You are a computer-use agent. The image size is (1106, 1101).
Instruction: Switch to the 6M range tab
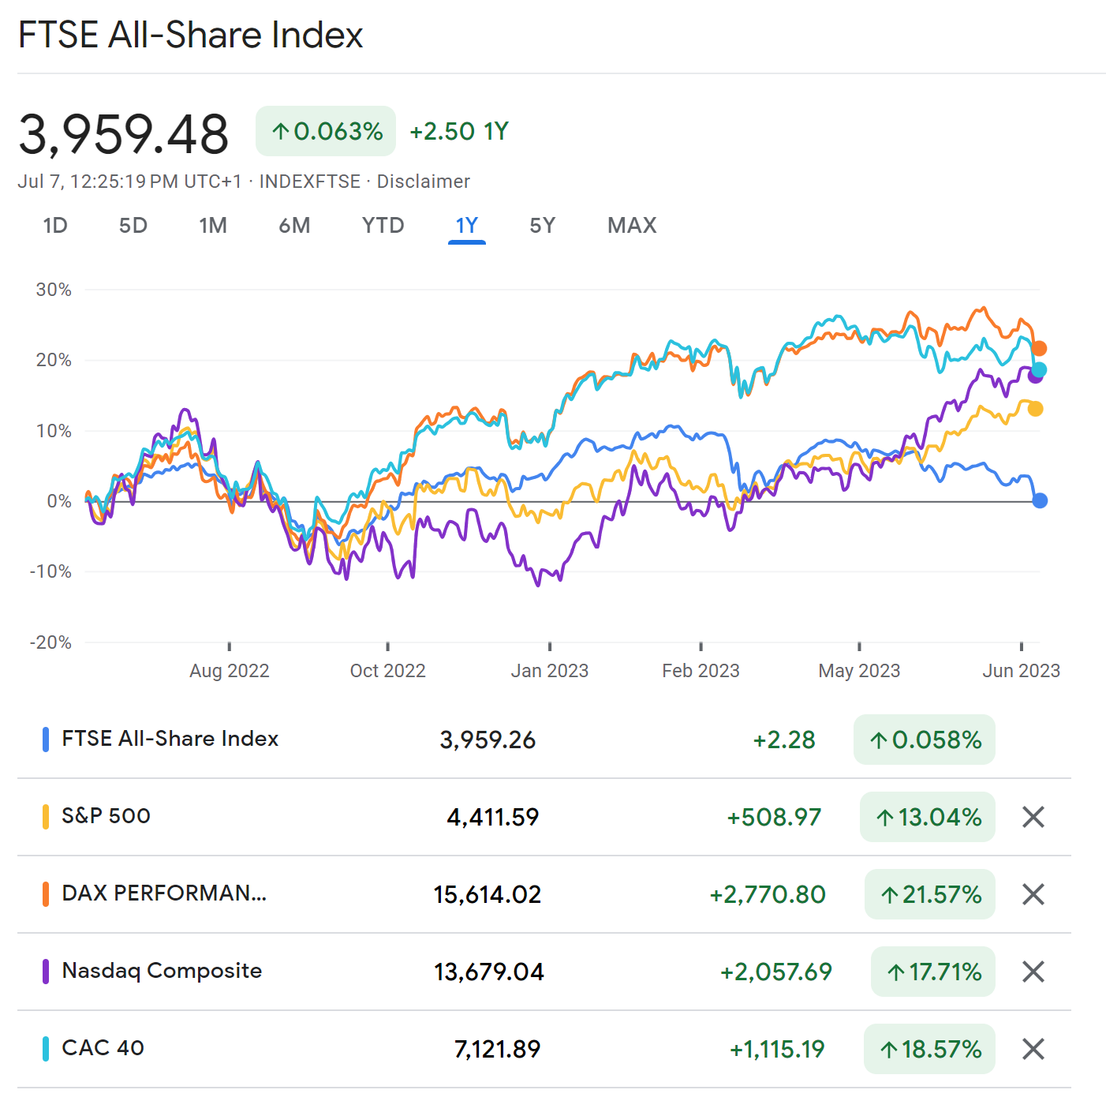click(x=294, y=226)
